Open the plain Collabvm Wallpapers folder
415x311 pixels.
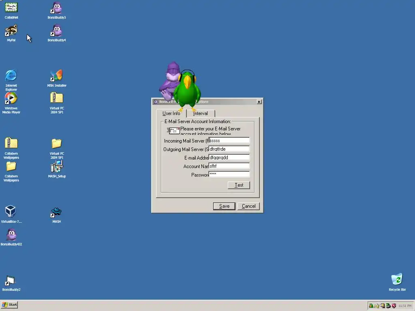11,171
